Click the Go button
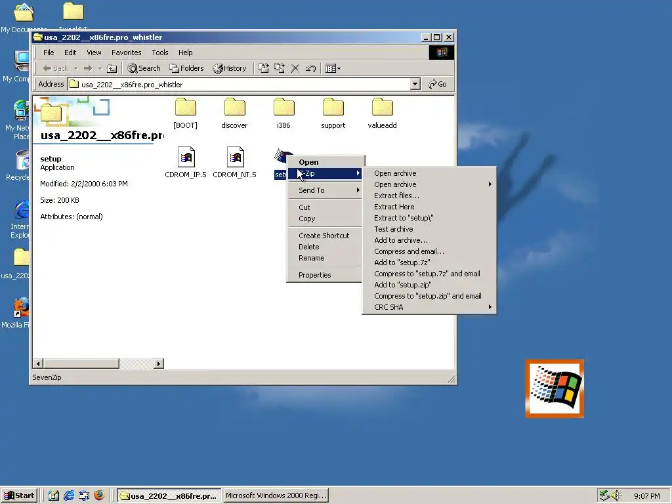 [438, 84]
